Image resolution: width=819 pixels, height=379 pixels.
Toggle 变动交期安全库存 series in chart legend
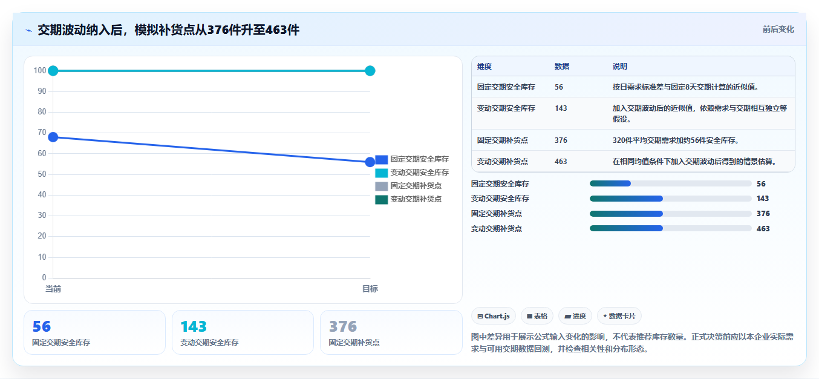411,173
